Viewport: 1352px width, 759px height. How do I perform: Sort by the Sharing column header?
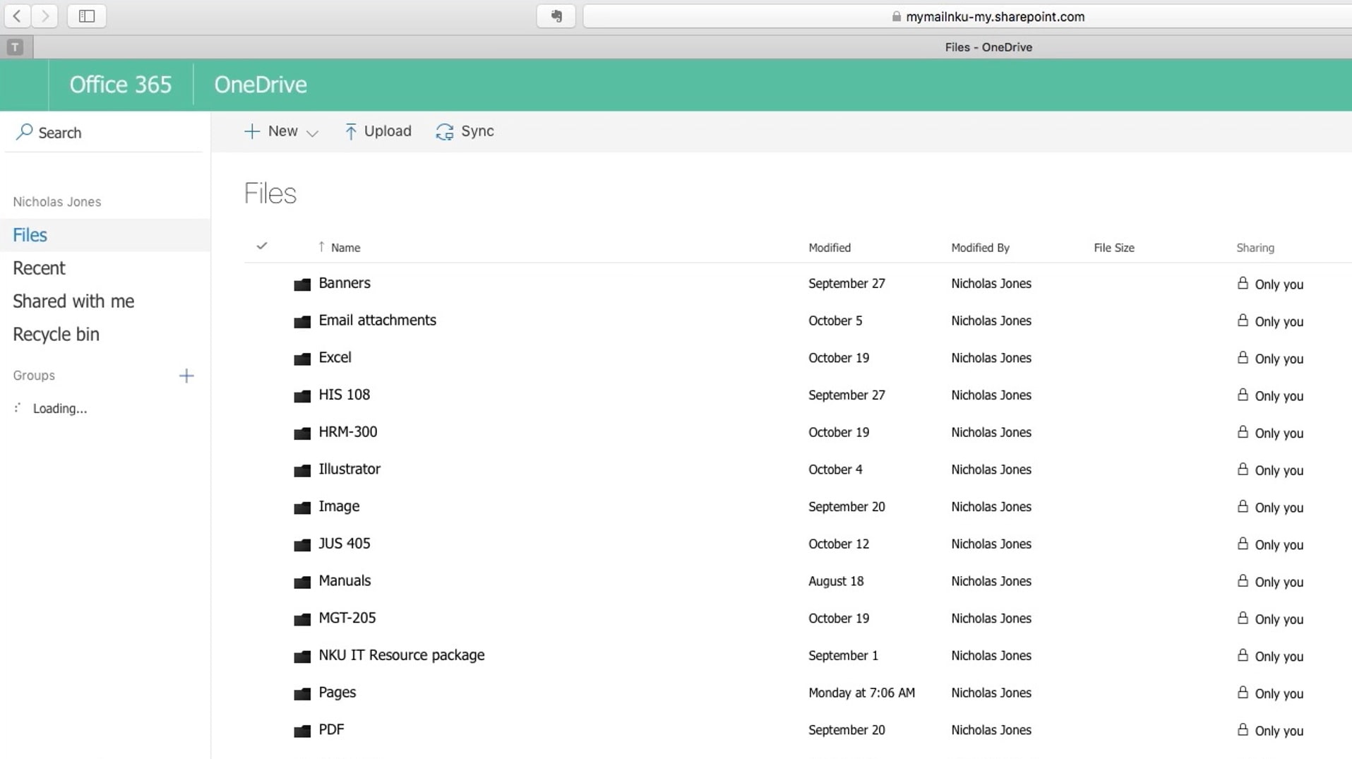[1255, 247]
